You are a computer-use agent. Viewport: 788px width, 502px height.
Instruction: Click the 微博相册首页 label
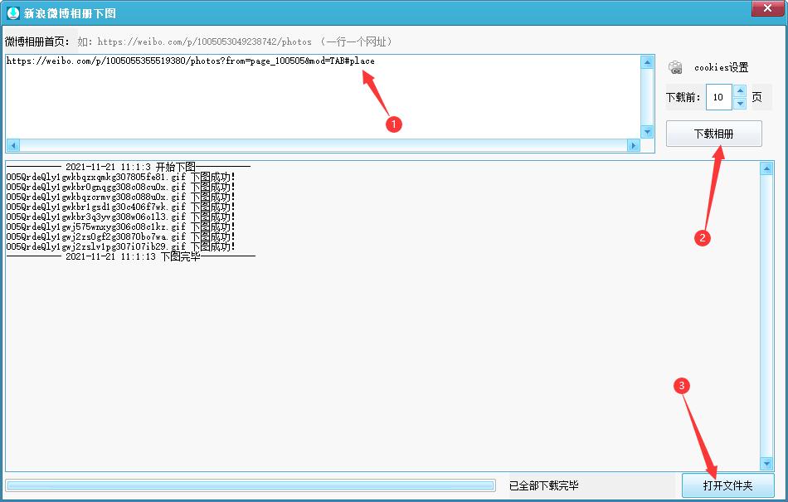(37, 41)
